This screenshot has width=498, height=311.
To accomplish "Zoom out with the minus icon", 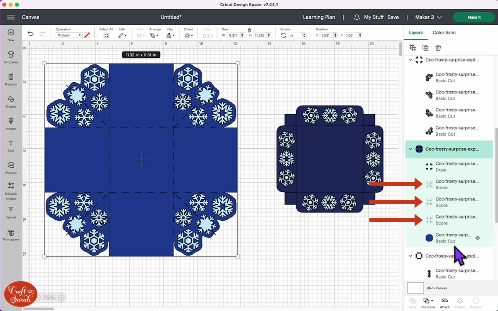I will (38, 298).
